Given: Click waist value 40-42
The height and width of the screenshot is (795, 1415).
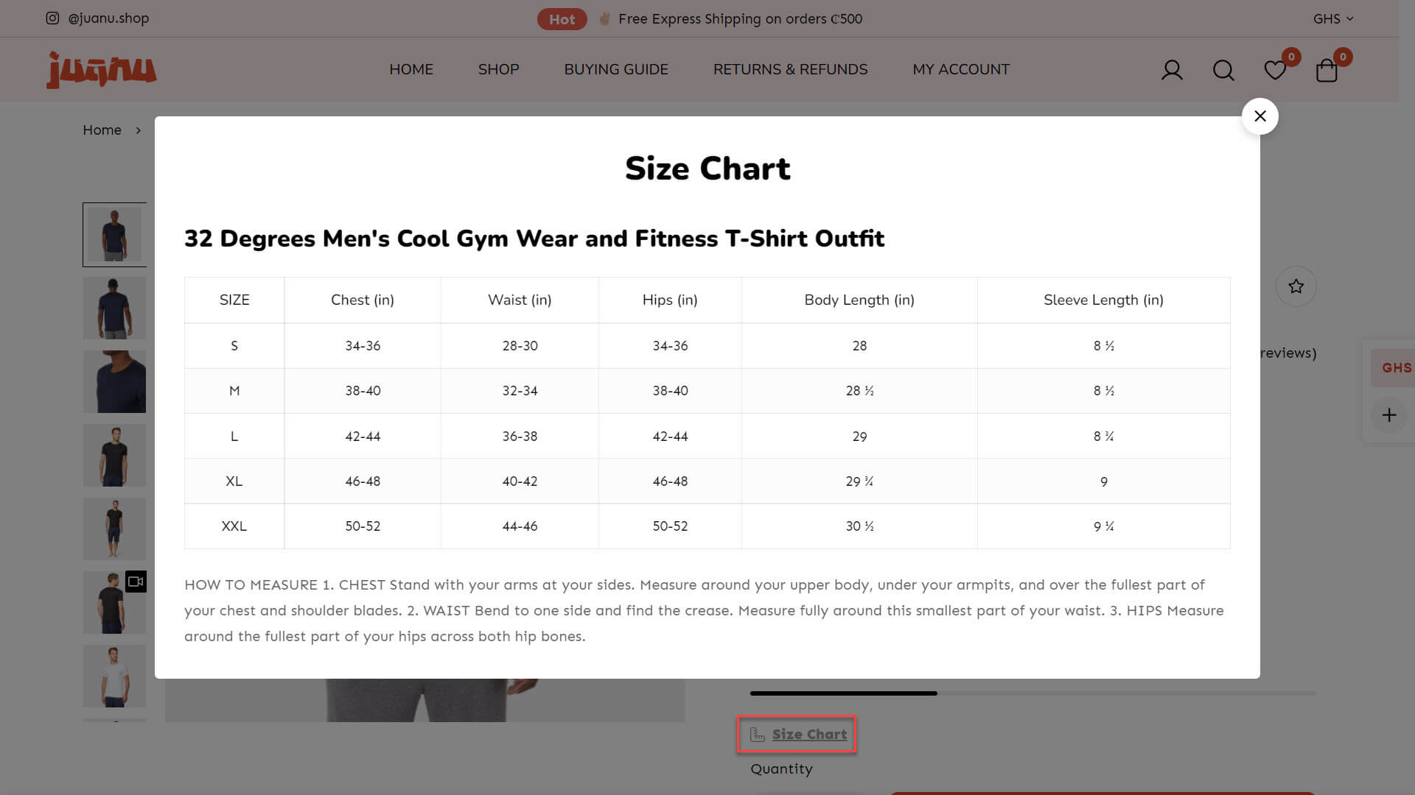Looking at the screenshot, I should pos(520,481).
